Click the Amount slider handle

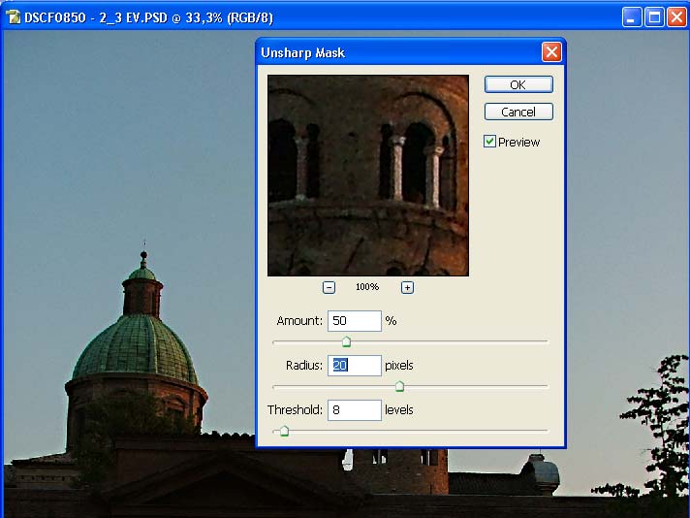[346, 341]
